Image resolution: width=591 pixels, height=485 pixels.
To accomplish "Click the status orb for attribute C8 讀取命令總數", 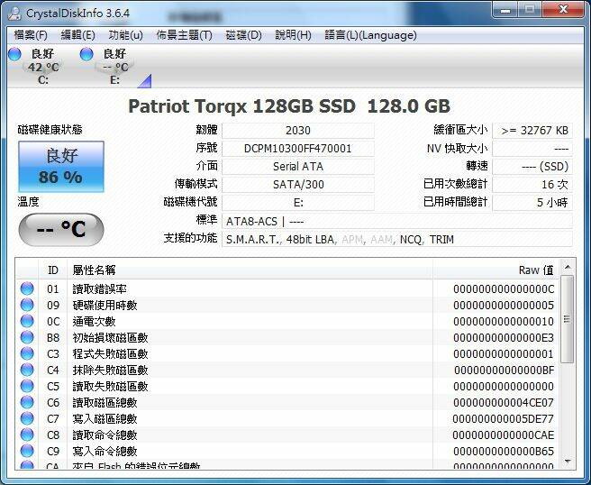I will click(x=27, y=435).
